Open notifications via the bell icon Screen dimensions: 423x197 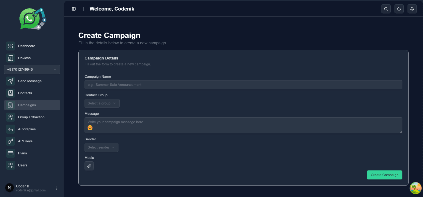(412, 9)
